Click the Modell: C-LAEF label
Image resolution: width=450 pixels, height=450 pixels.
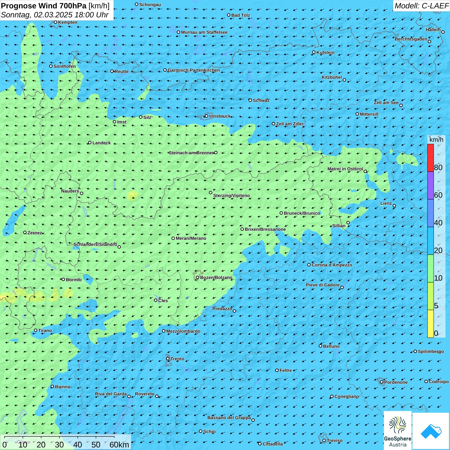tap(421, 6)
